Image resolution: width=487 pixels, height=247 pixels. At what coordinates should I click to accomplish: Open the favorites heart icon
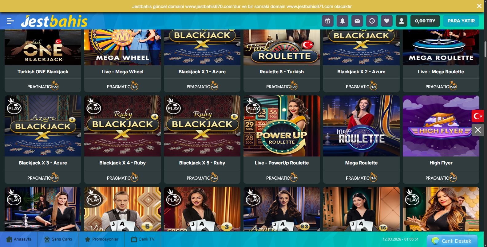[387, 21]
